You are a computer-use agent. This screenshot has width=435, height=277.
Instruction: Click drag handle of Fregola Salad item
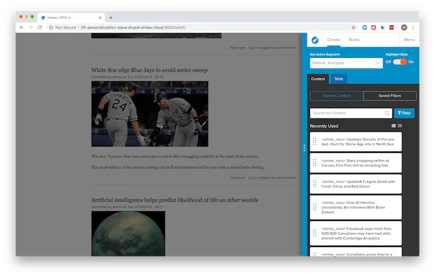point(315,183)
